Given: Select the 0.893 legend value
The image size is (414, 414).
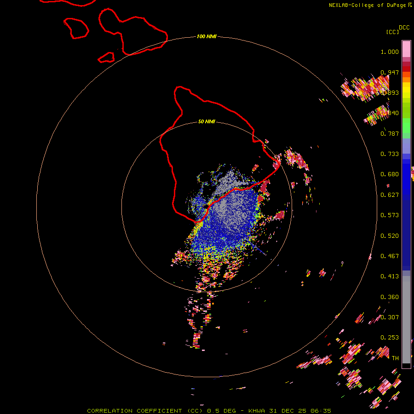Looking at the screenshot, I should (x=390, y=92).
